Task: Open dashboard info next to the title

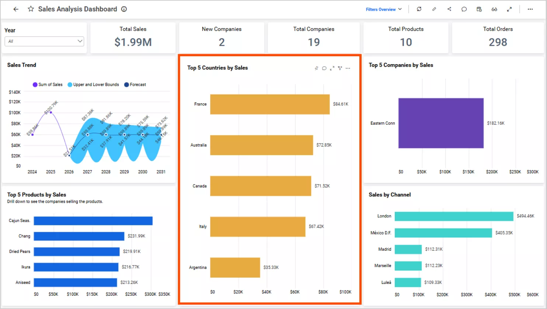Action: (124, 9)
